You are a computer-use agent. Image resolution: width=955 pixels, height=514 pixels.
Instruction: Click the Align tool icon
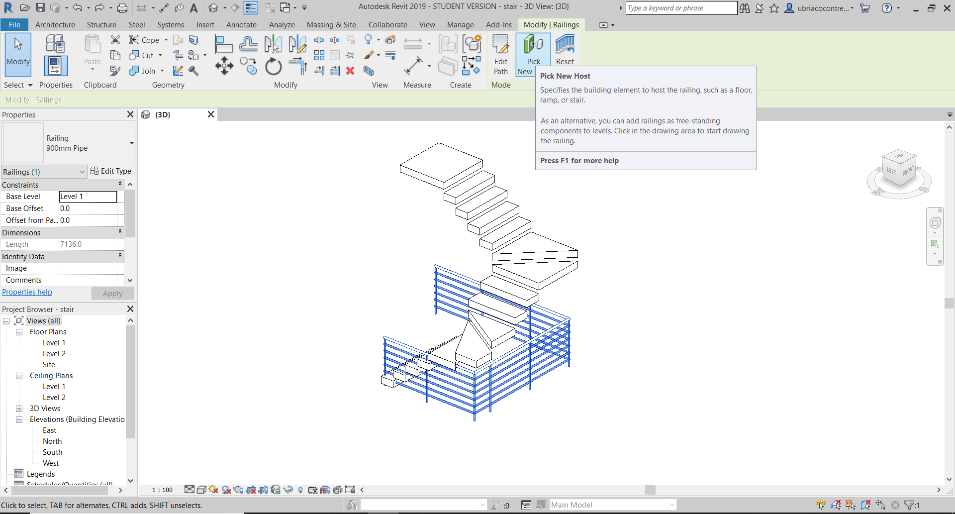coord(223,44)
